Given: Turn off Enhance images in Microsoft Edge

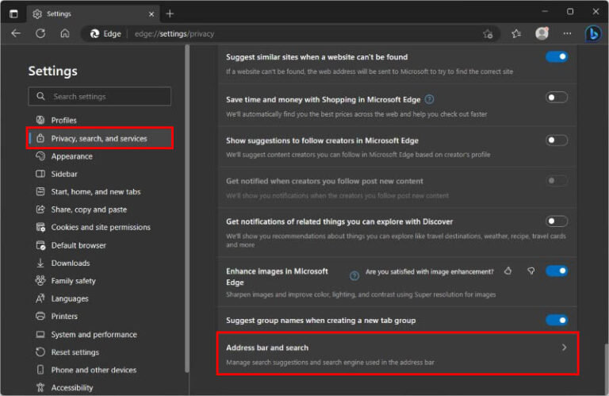Looking at the screenshot, I should coord(557,271).
